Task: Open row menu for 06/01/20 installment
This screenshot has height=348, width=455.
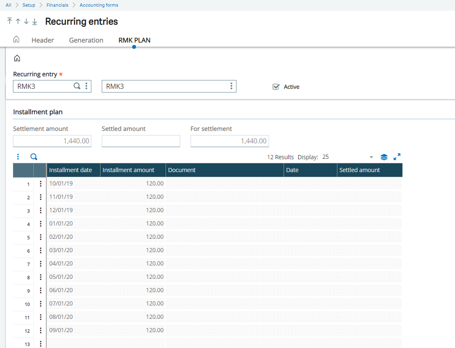Action: pos(40,290)
